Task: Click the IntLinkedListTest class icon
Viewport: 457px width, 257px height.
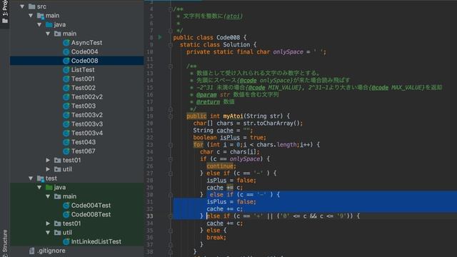Action: (66, 241)
